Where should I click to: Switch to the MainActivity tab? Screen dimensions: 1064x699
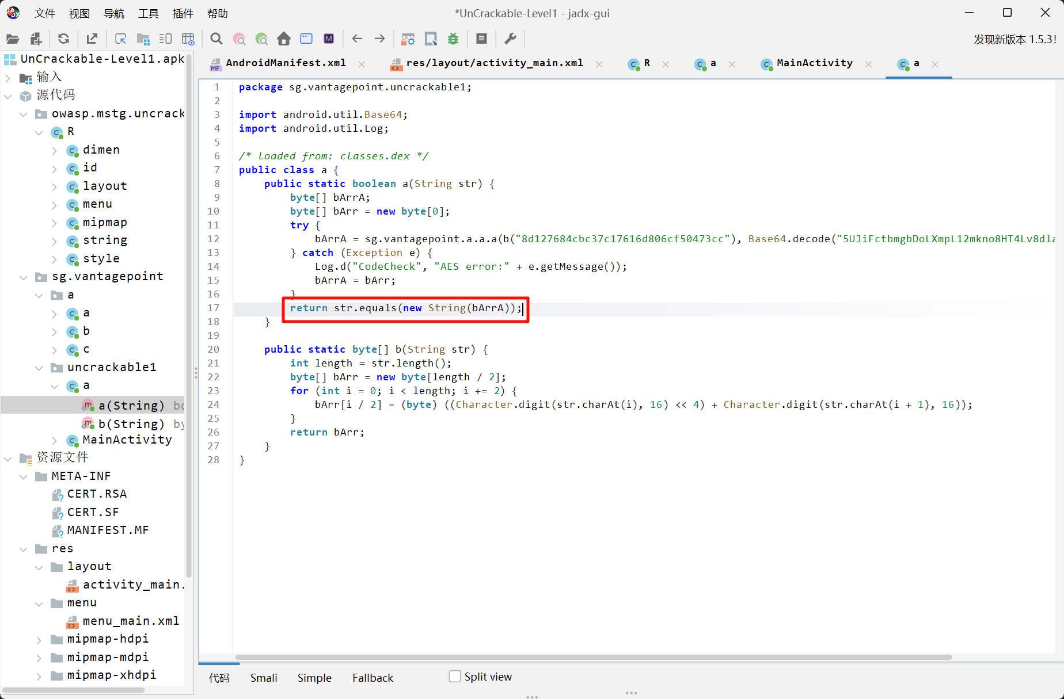[814, 63]
